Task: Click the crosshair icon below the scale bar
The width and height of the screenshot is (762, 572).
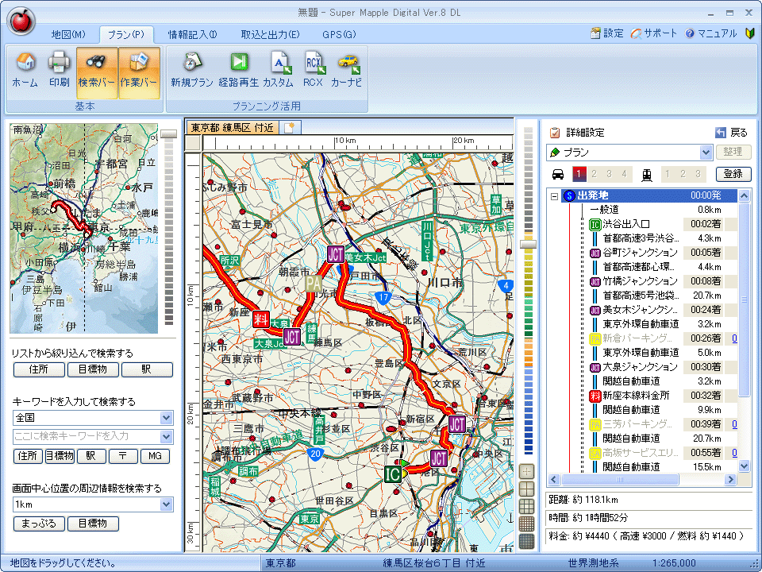Action: pos(527,471)
